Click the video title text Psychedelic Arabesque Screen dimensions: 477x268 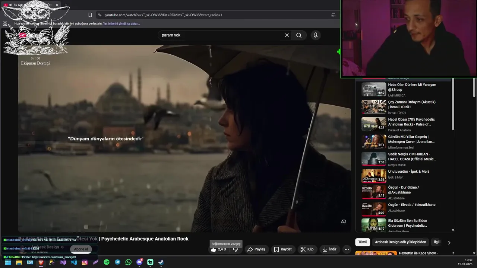tap(145, 239)
